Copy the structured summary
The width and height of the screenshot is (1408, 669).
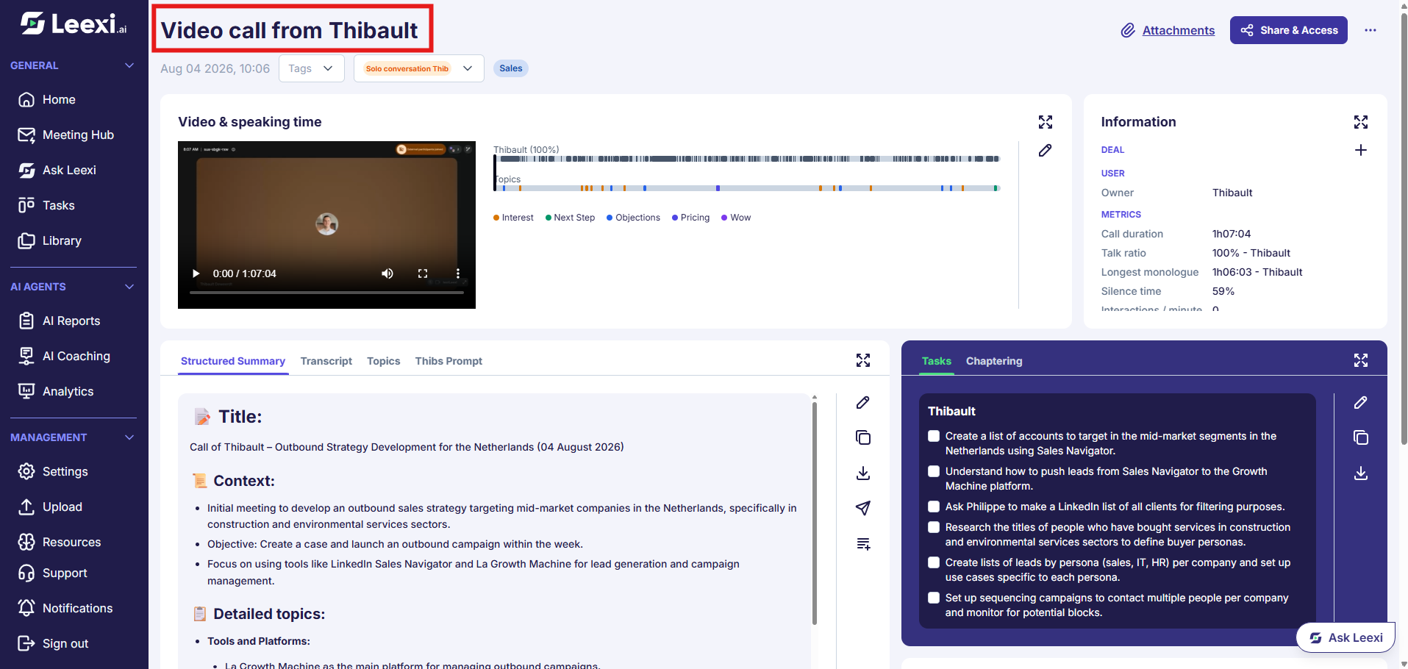pyautogui.click(x=862, y=437)
